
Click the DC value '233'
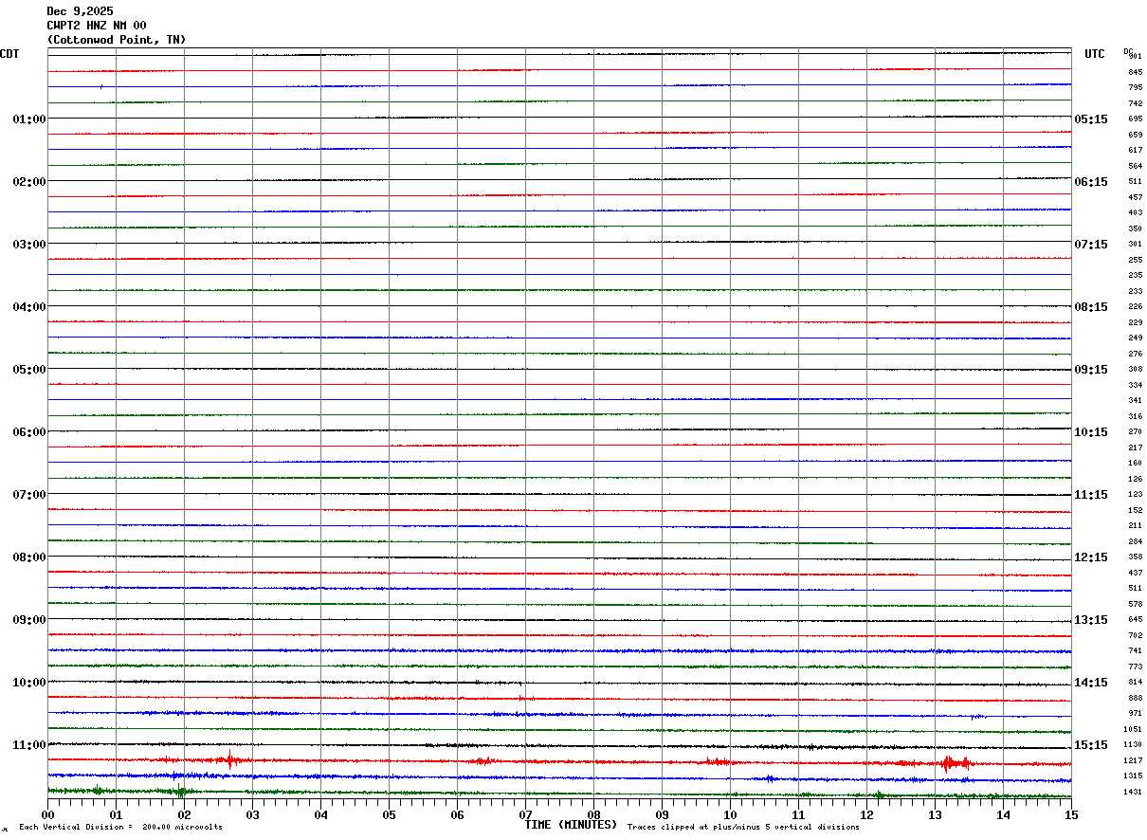(1135, 291)
